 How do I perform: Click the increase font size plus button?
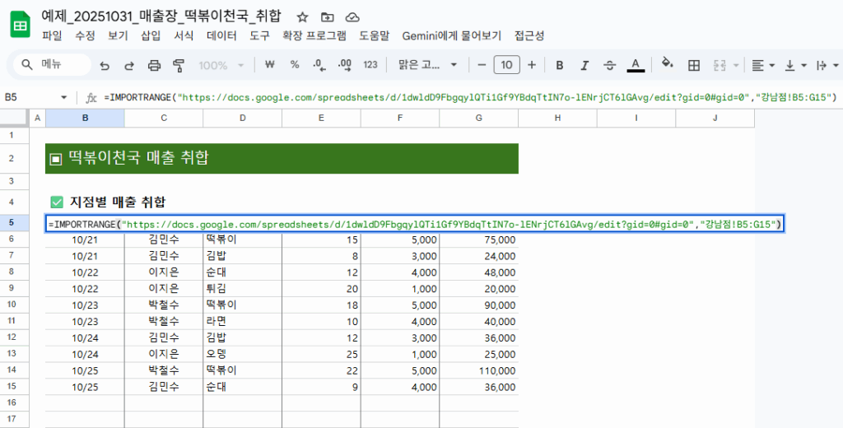click(532, 65)
